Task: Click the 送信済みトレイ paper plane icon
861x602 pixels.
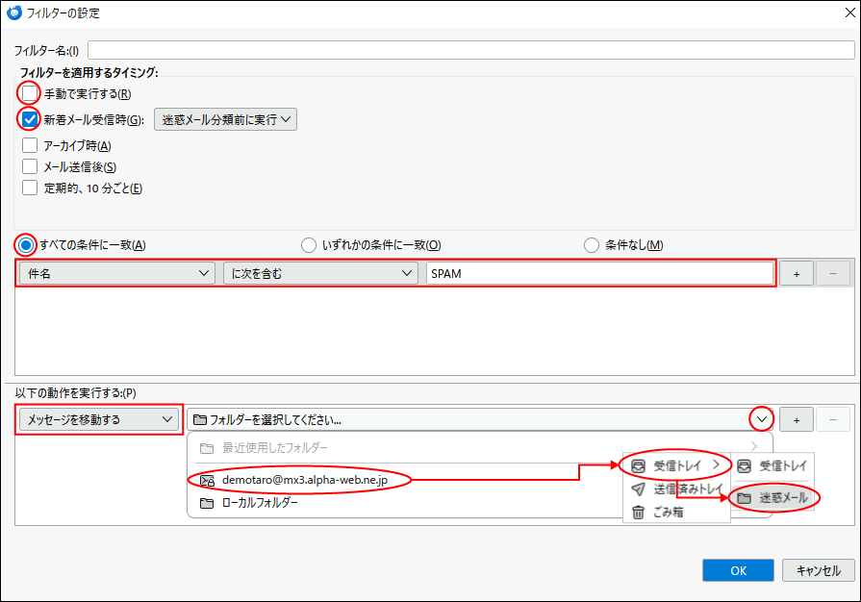Action: tap(636, 489)
